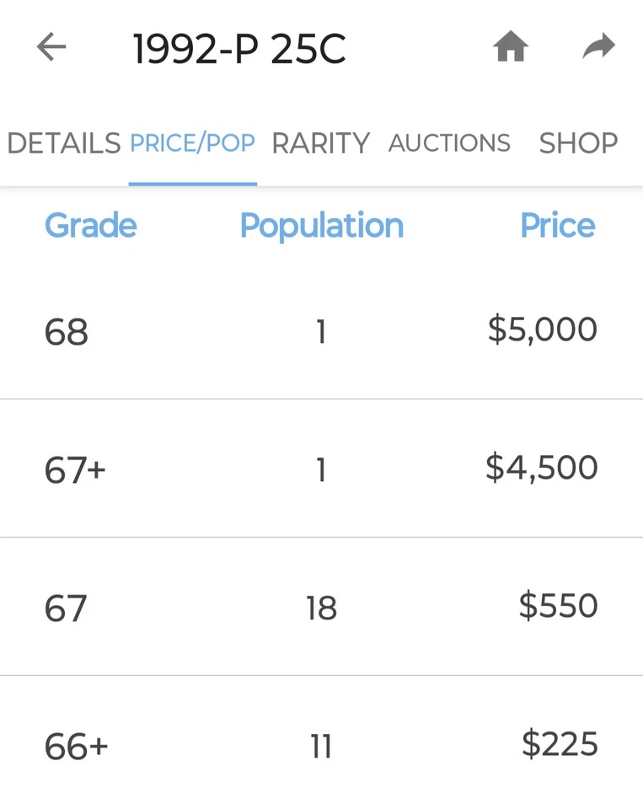This screenshot has width=643, height=809.
Task: Tap the $4,500 price value
Action: 541,468
